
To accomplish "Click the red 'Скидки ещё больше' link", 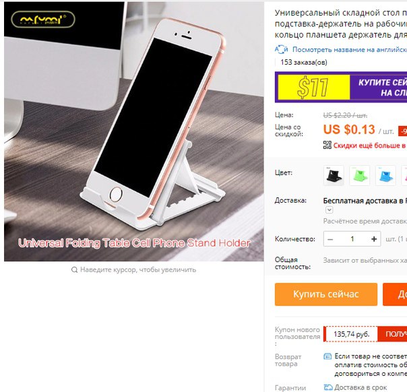I will click(x=370, y=145).
